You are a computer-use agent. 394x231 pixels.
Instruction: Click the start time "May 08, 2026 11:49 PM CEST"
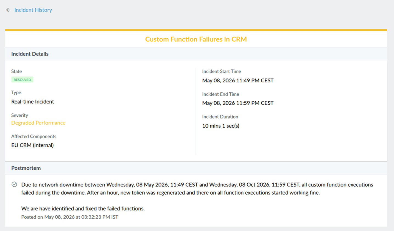click(x=238, y=80)
